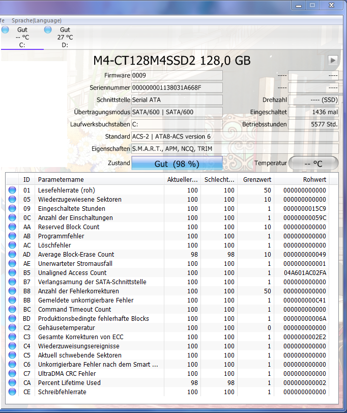Click ID cell C2 in attribute list
This screenshot has height=413, width=347.
coord(27,327)
